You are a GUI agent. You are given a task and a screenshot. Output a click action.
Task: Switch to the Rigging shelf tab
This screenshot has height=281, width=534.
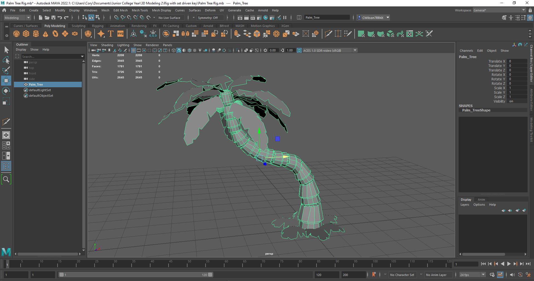pos(98,26)
